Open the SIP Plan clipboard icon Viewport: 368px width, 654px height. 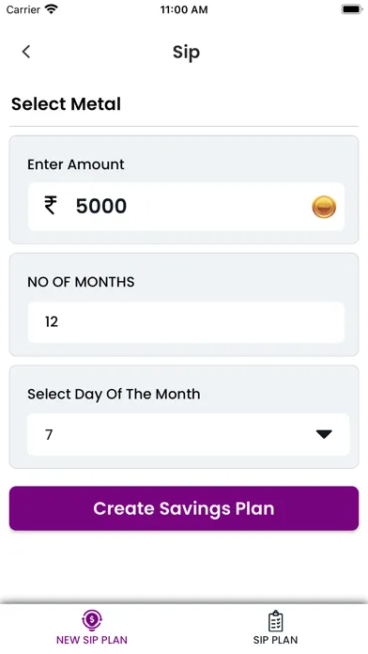[x=275, y=620]
